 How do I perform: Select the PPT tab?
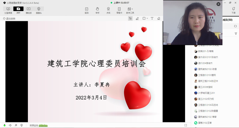[x=18, y=10]
